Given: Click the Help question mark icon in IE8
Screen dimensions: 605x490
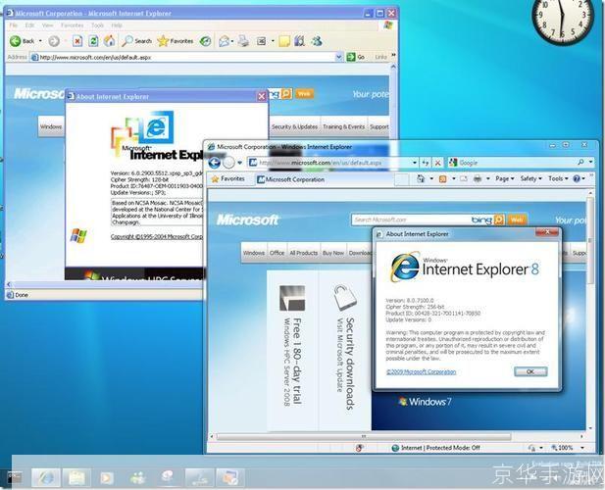Looking at the screenshot, I should [x=577, y=178].
